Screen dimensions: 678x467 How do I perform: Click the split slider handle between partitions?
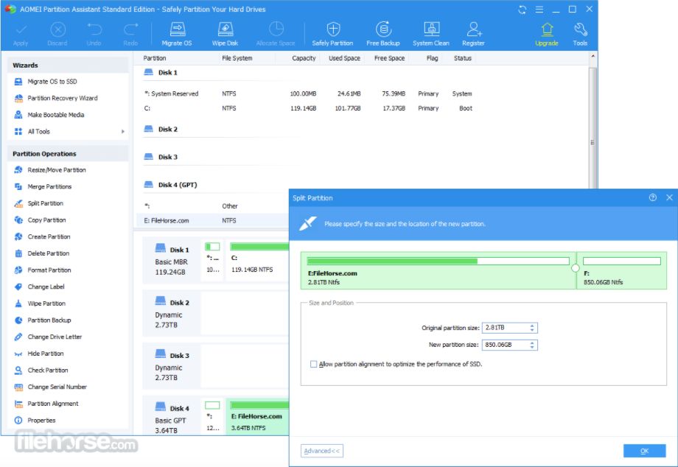click(x=576, y=268)
